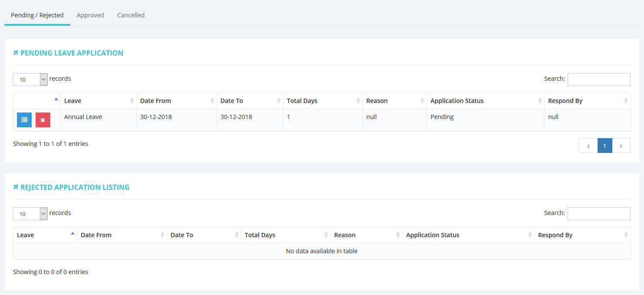
Task: Sort pending table by Total Days
Action: (x=322, y=101)
